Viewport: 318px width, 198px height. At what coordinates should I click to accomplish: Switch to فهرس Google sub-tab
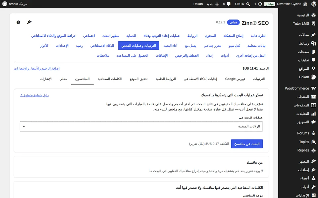coord(235,79)
